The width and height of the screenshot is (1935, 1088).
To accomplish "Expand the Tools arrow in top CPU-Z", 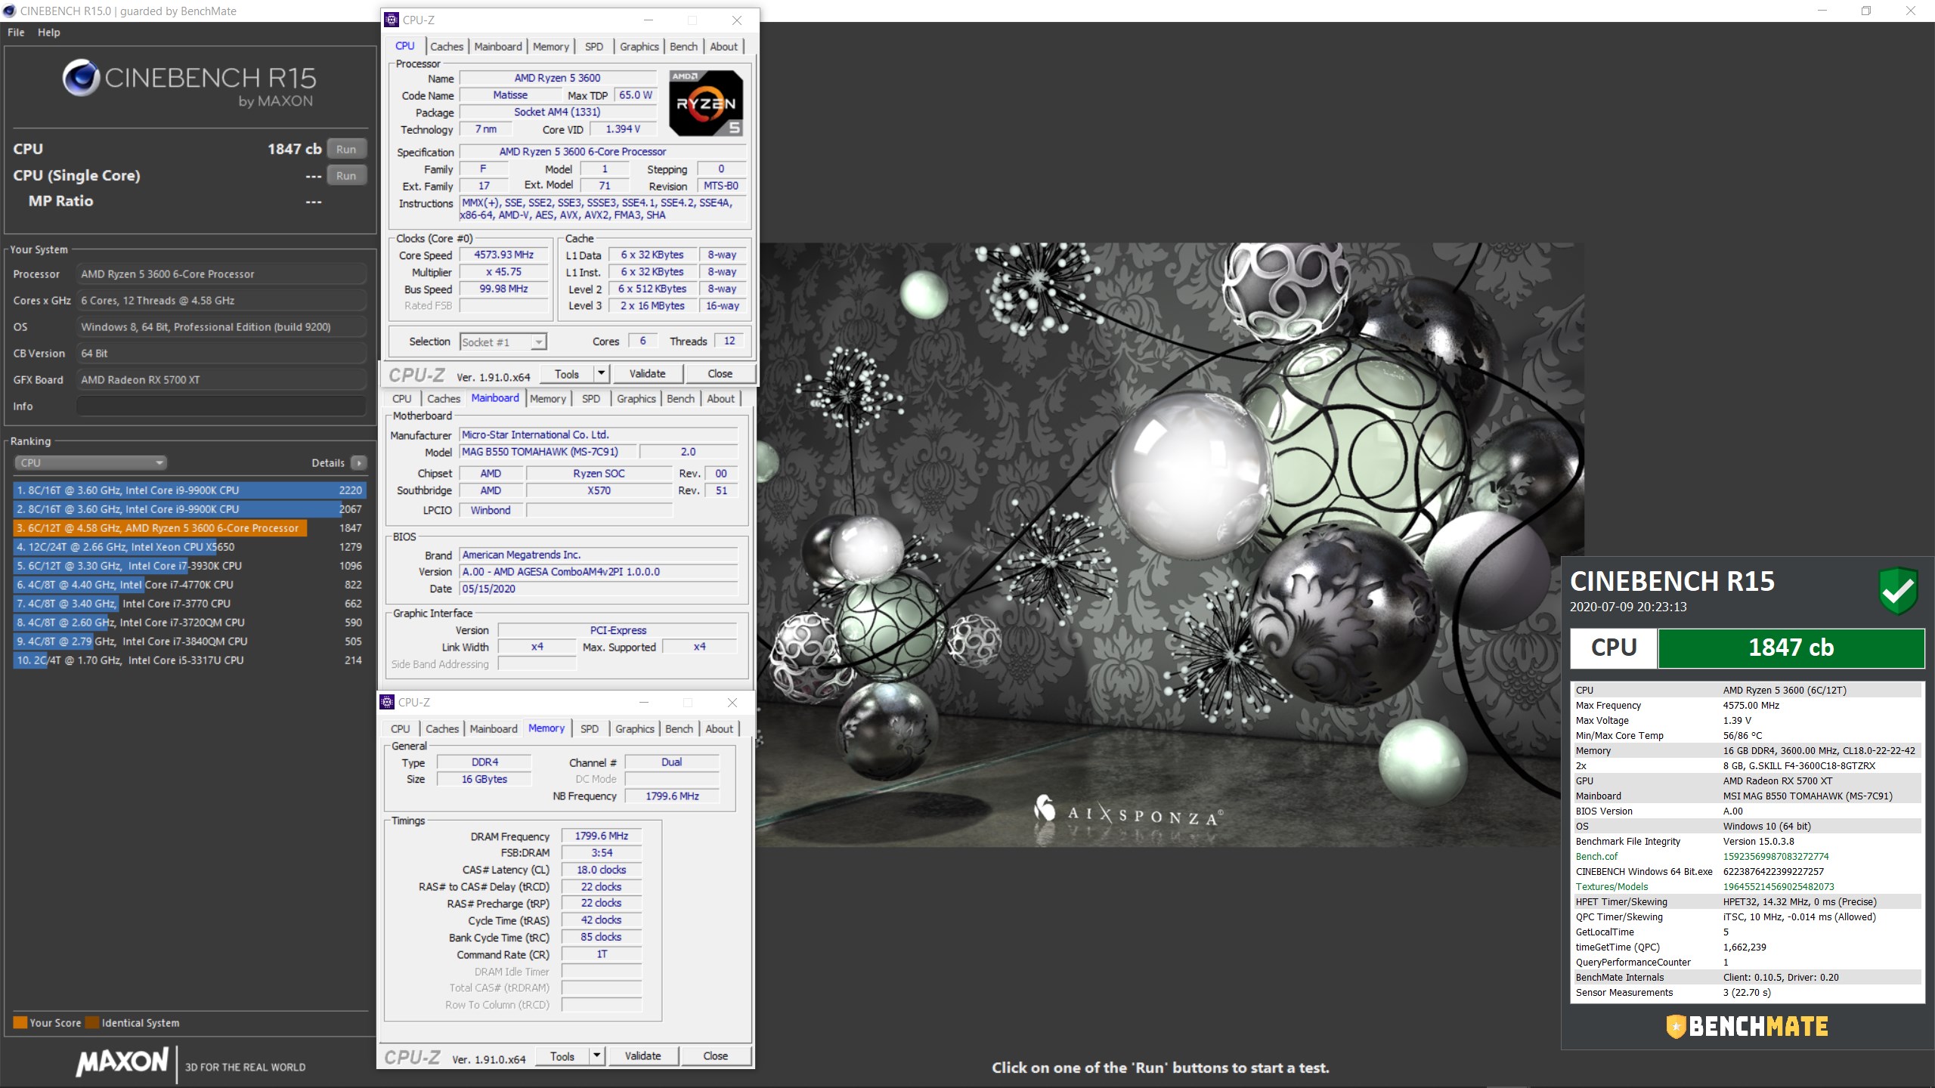I will pyautogui.click(x=601, y=373).
